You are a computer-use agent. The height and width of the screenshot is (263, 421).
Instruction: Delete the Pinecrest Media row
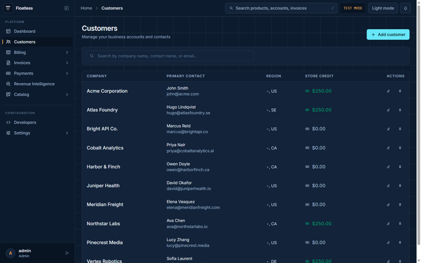pos(400,243)
